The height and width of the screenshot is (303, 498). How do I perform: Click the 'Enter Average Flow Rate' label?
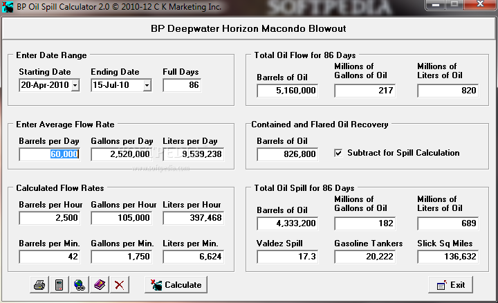[x=65, y=125]
